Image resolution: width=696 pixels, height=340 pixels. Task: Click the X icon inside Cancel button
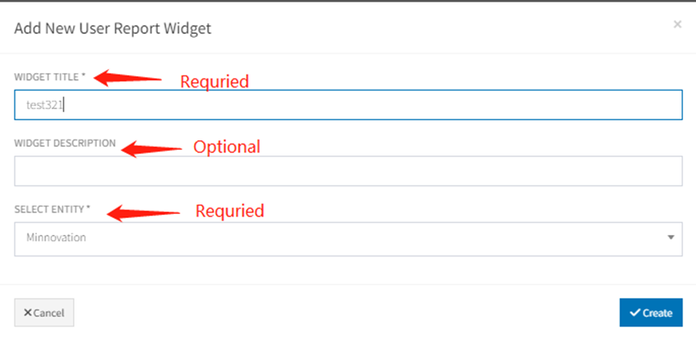[28, 313]
